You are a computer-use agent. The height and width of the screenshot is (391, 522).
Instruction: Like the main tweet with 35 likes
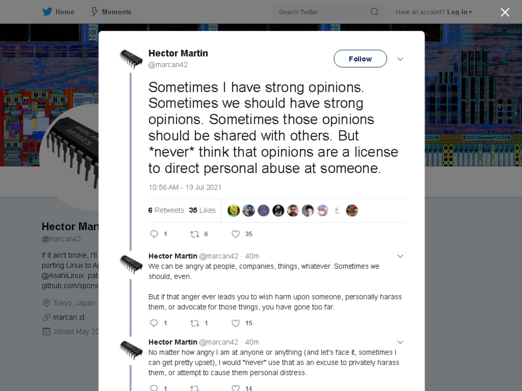(x=236, y=234)
